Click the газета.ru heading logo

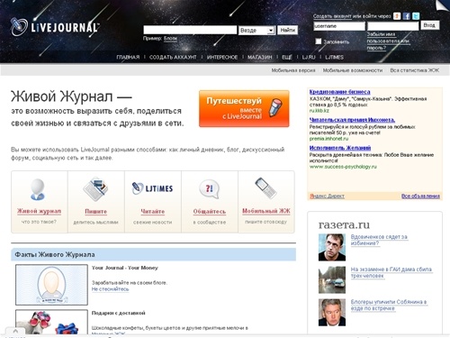pos(344,224)
